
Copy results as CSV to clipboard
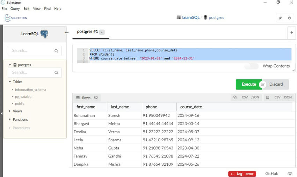[x=245, y=97]
